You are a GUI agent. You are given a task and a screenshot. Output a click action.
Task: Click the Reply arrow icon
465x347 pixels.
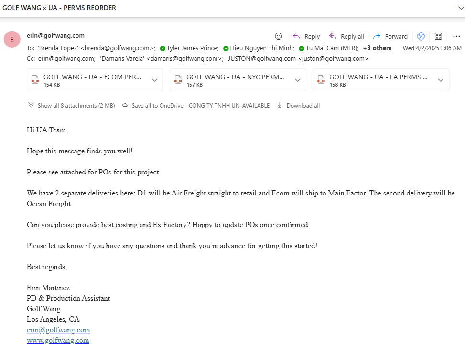tap(296, 36)
